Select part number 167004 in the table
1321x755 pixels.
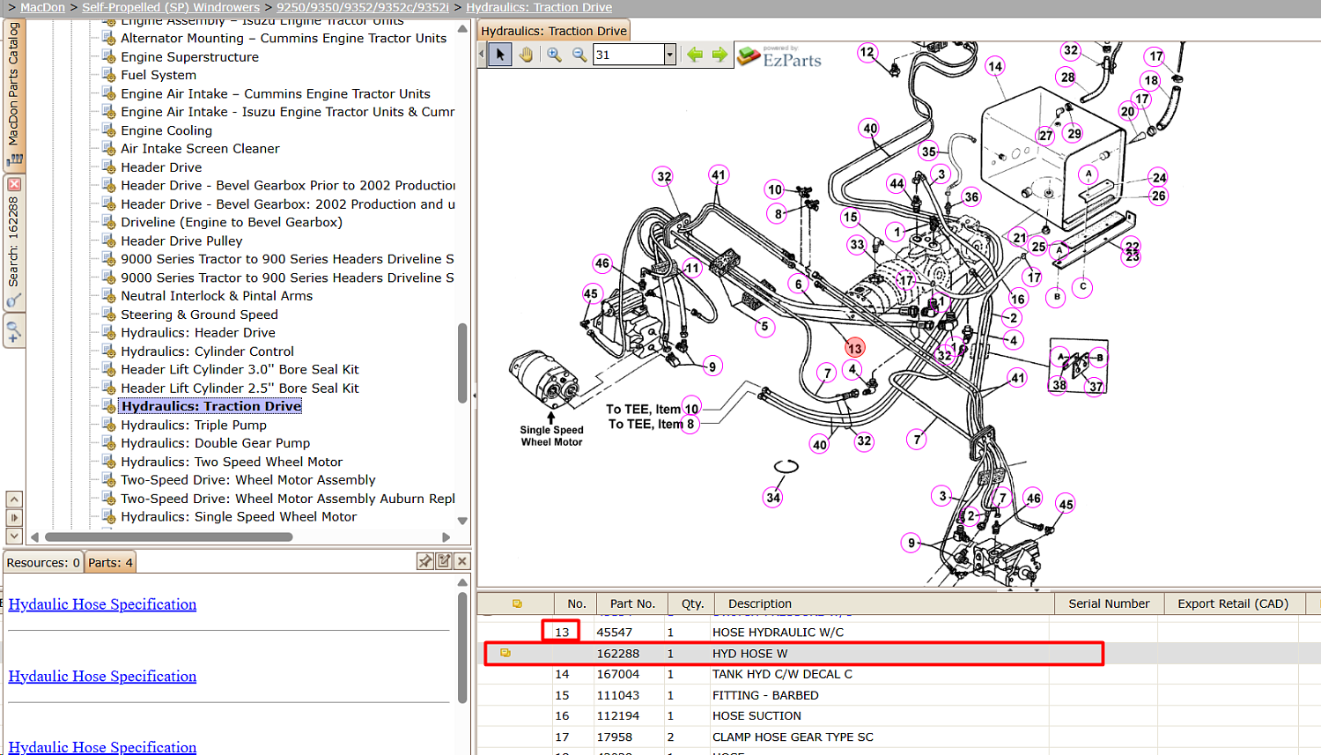[x=618, y=674]
